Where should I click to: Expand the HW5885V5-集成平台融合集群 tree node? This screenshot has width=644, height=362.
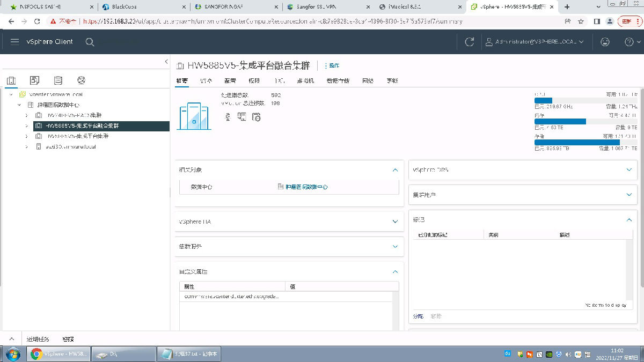pos(27,125)
